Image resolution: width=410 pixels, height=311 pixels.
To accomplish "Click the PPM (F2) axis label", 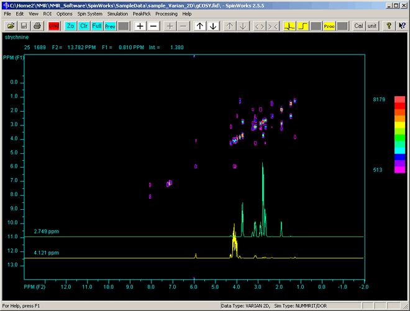I will (35, 287).
